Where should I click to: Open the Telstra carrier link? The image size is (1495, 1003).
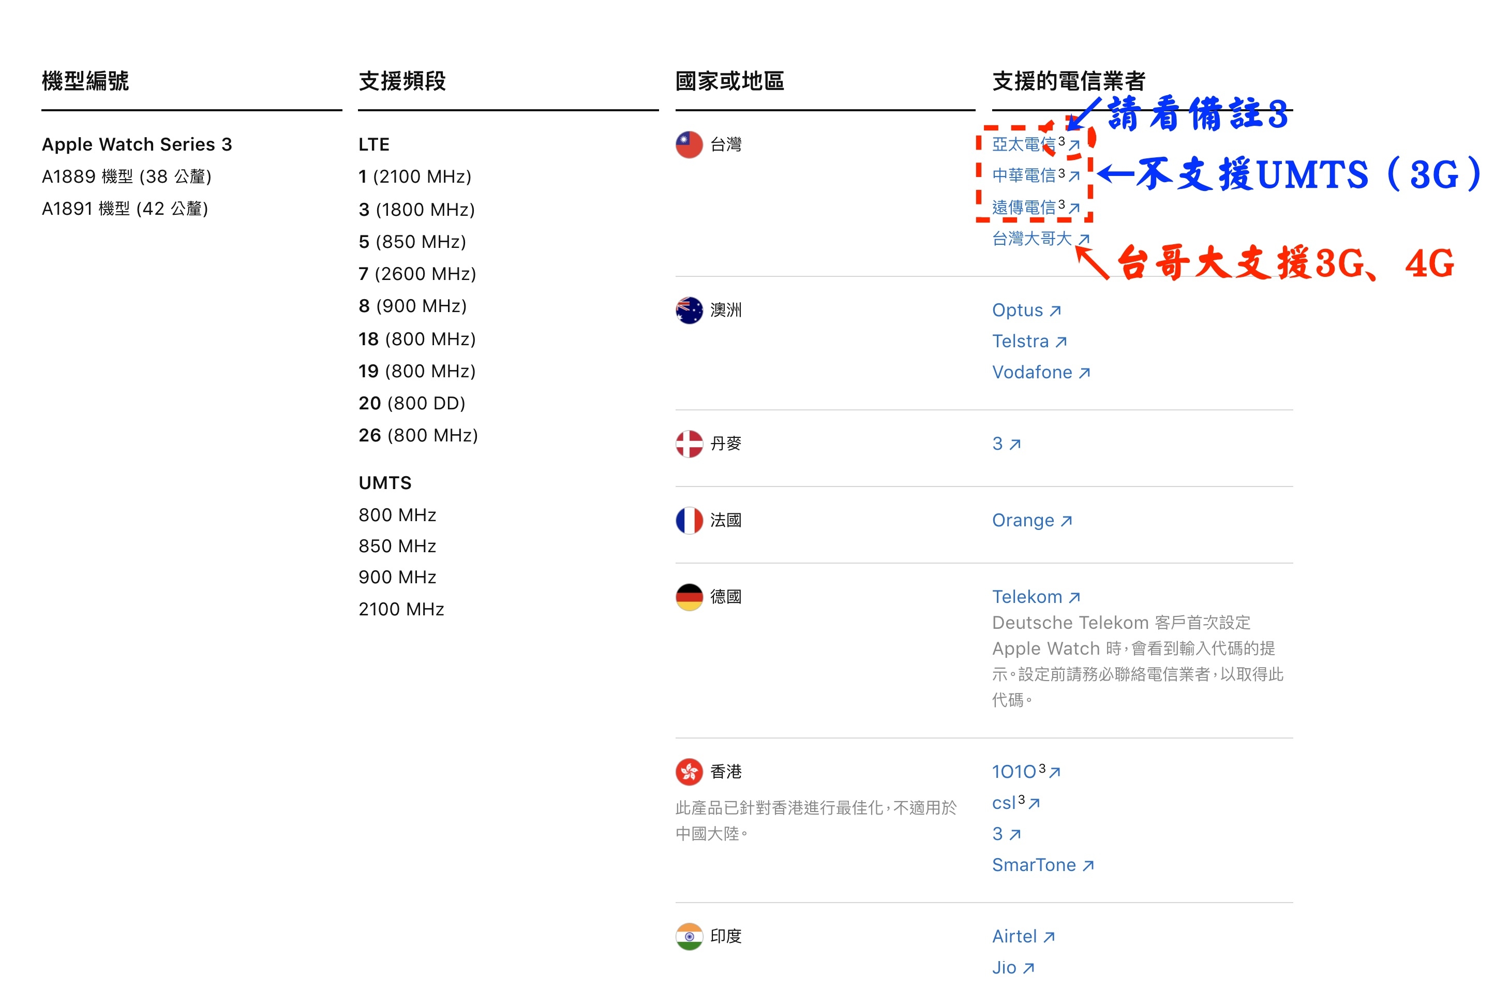point(1029,342)
